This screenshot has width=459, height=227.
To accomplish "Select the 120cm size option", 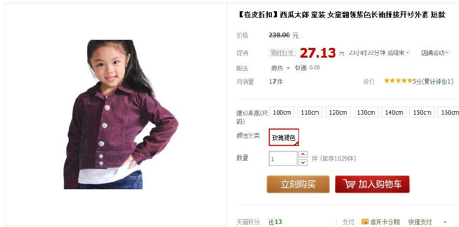I will coord(338,112).
